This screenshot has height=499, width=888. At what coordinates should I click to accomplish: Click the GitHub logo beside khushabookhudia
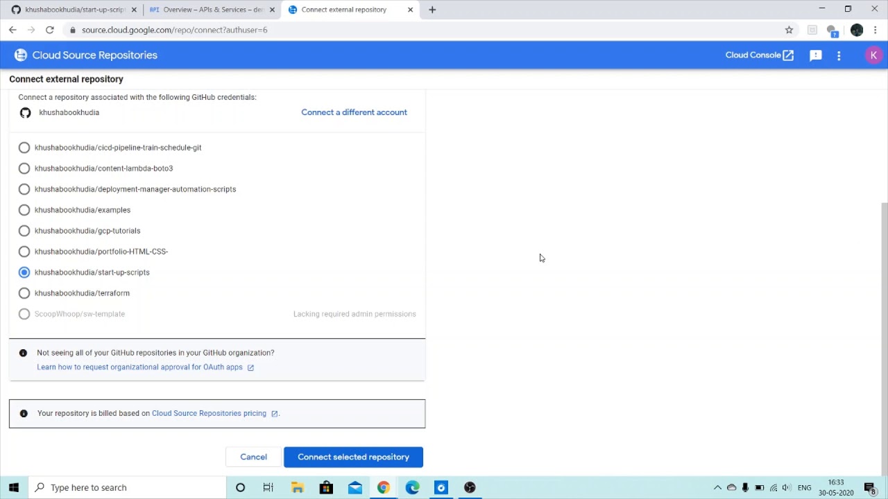point(26,112)
